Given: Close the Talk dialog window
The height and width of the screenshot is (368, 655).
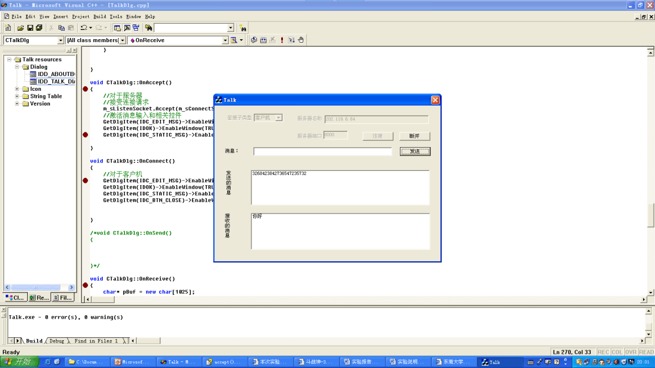Looking at the screenshot, I should pyautogui.click(x=435, y=100).
